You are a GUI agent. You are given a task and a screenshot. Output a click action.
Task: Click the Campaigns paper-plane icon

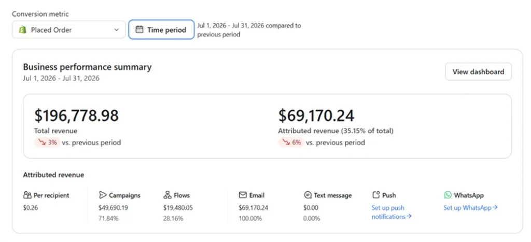pyautogui.click(x=103, y=195)
